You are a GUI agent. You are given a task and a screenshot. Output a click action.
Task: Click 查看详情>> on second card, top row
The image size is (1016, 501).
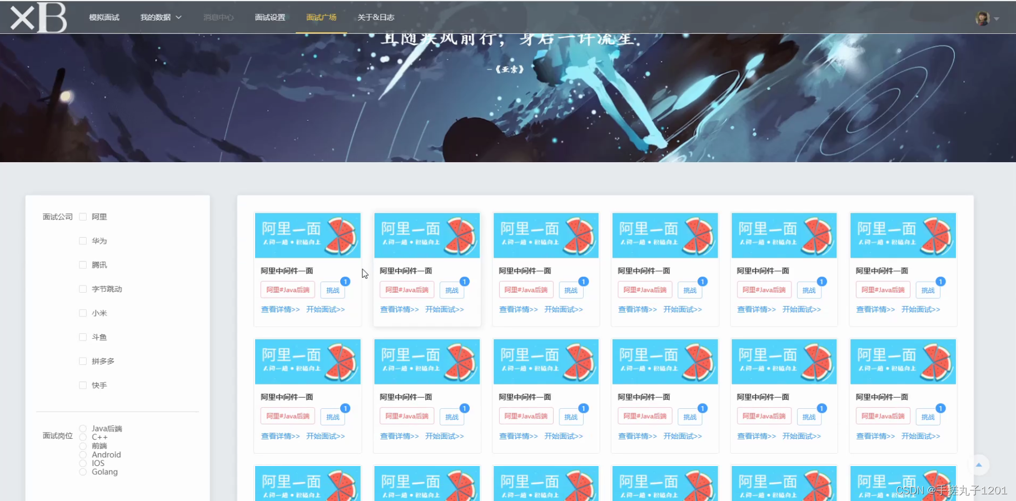pyautogui.click(x=400, y=309)
